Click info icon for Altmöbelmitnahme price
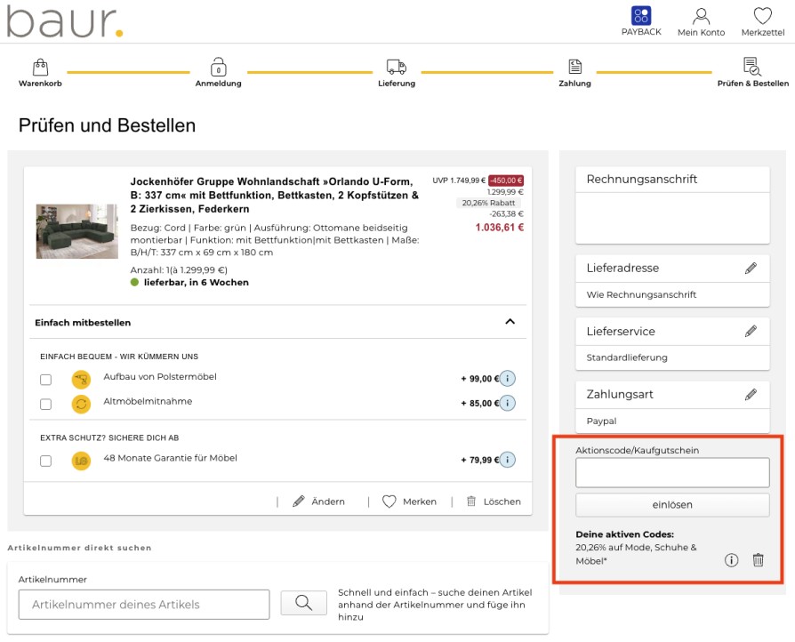The height and width of the screenshot is (642, 795). coord(508,403)
